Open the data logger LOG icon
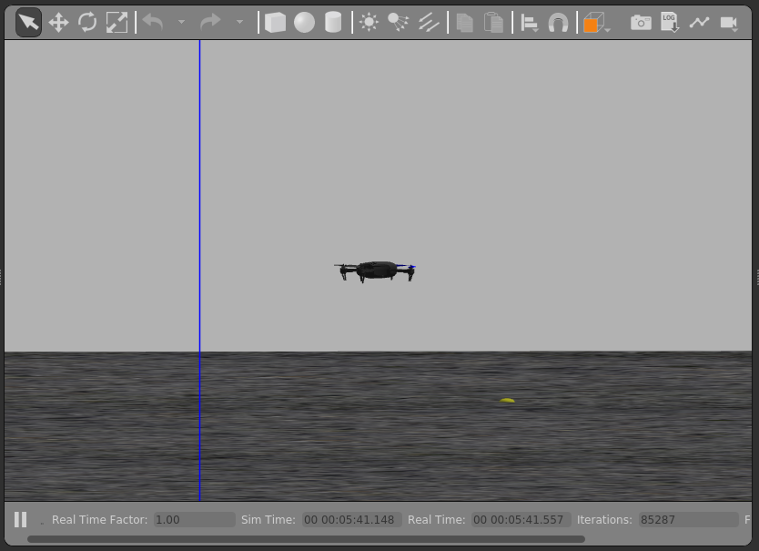 pos(670,23)
